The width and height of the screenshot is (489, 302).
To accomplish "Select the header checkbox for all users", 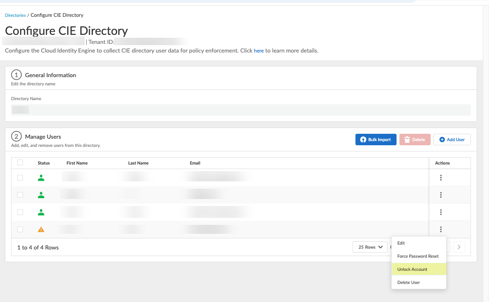I will (20, 162).
